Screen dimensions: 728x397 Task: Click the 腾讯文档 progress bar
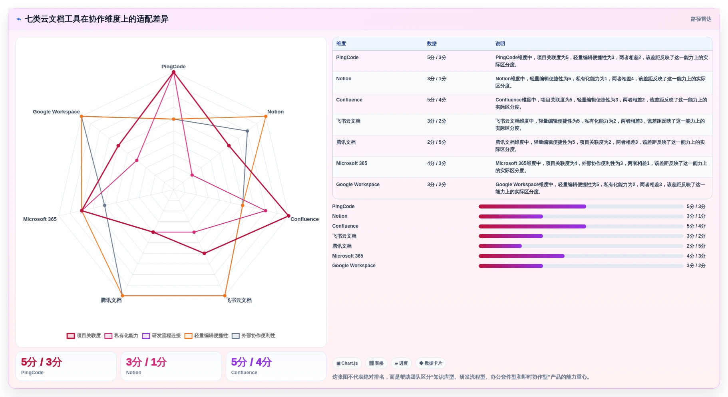pyautogui.click(x=581, y=246)
